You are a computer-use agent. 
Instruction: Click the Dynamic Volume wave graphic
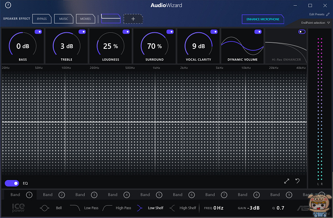(242, 46)
